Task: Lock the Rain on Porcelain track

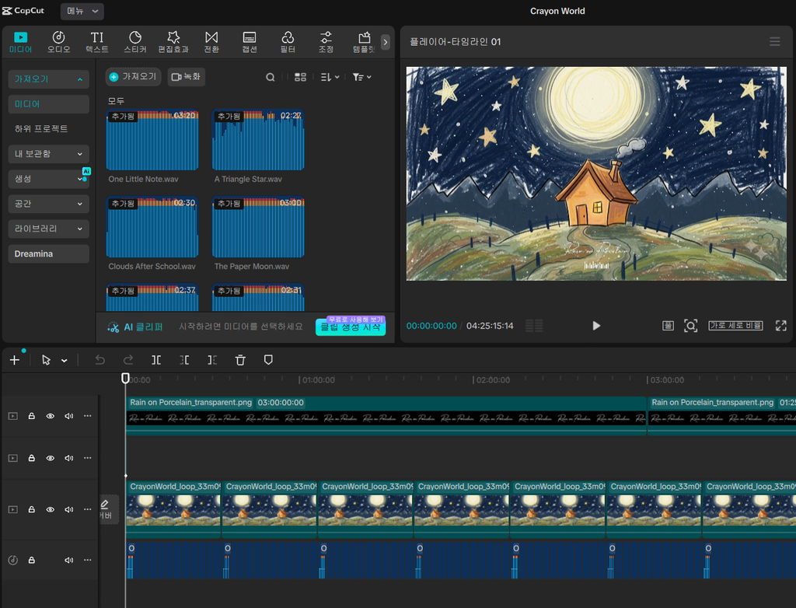Action: click(x=31, y=416)
